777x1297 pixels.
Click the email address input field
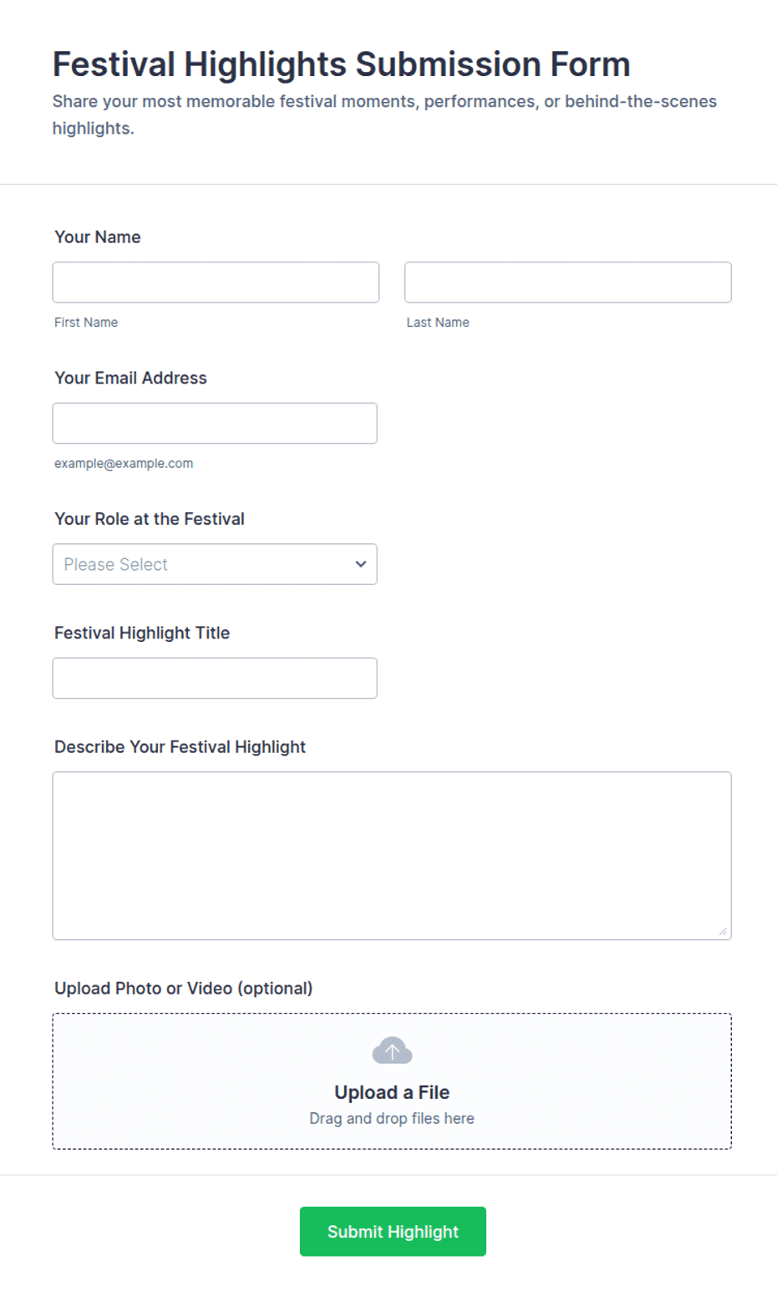click(215, 423)
